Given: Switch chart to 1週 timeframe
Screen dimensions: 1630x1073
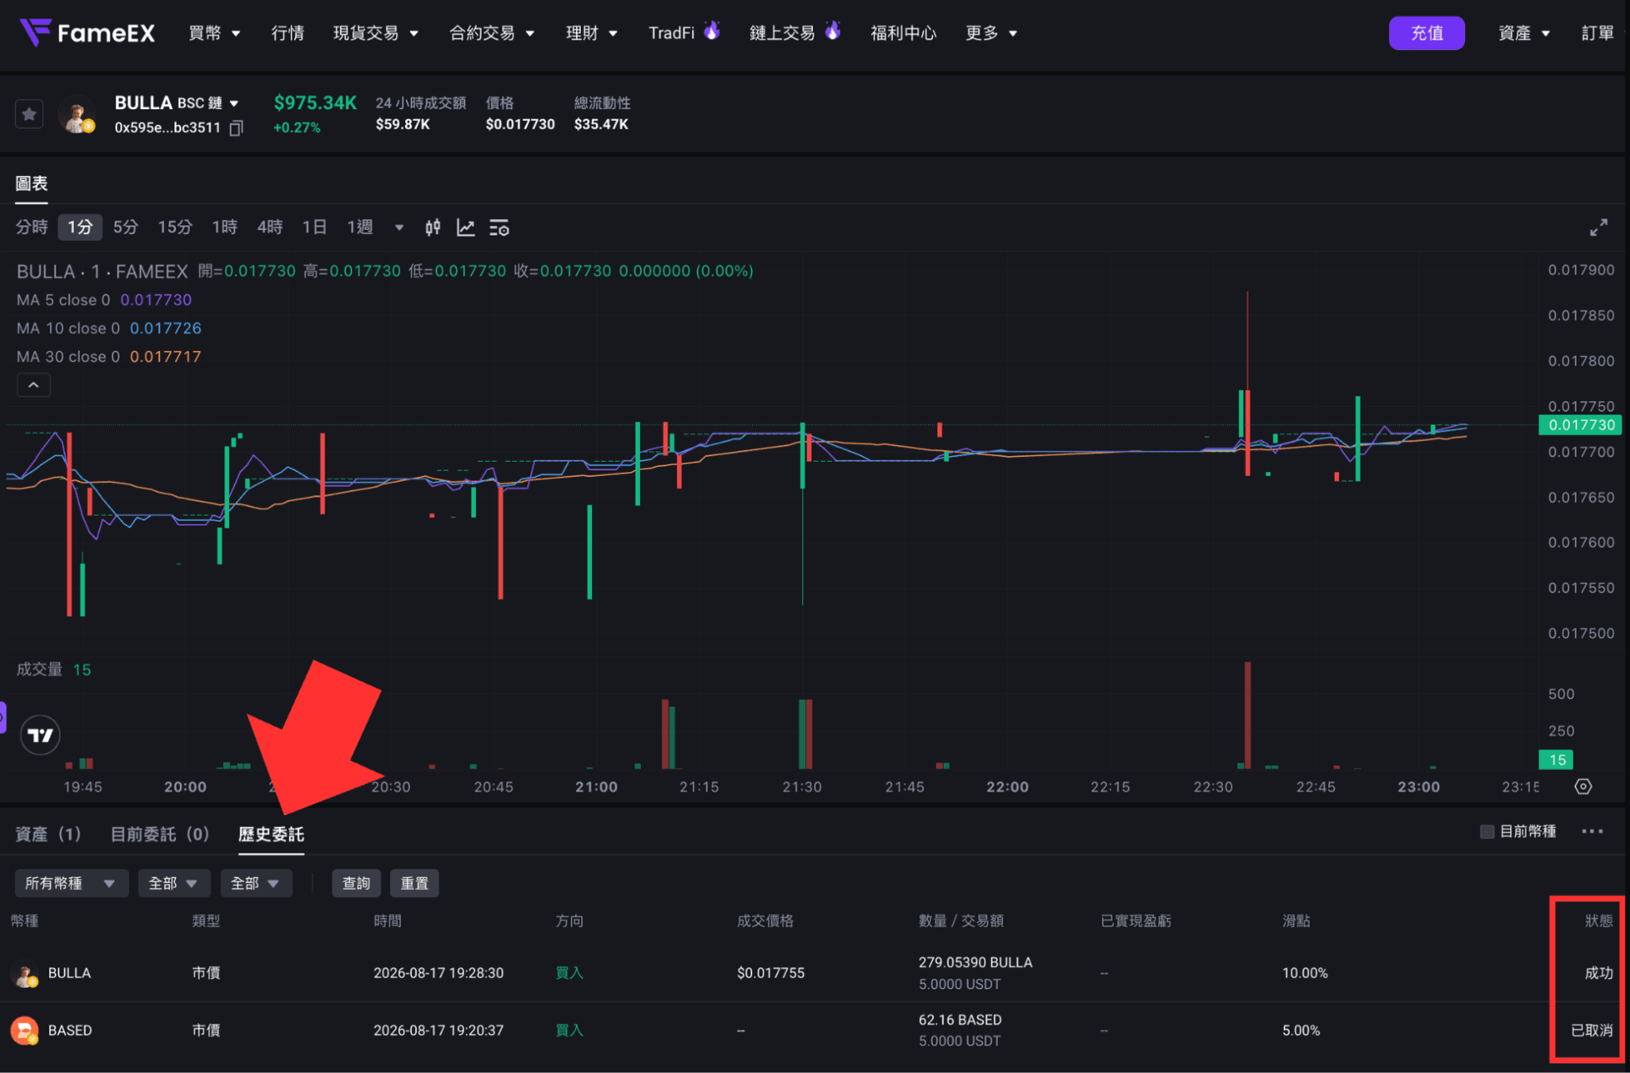Looking at the screenshot, I should 360,228.
